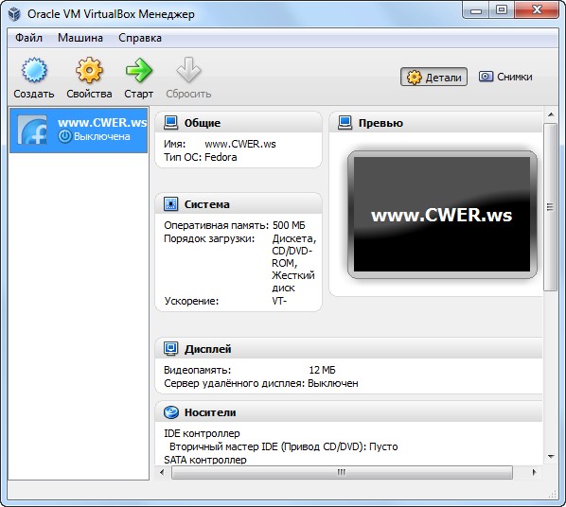The height and width of the screenshot is (507, 566).
Task: Click the Дисплей section header
Action: pos(348,349)
